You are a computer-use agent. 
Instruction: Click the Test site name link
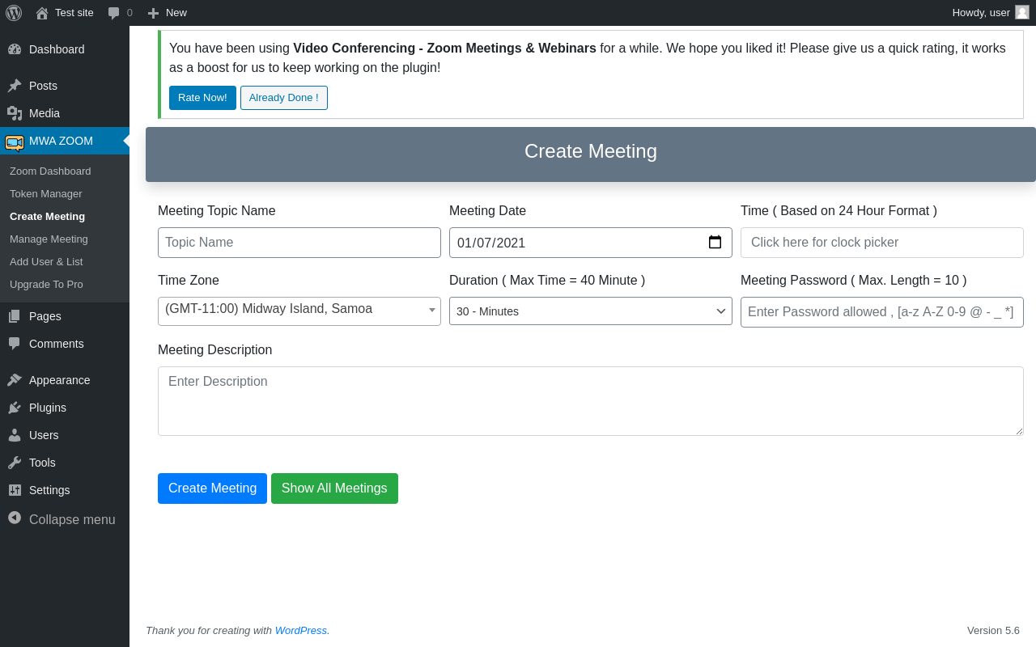pos(74,13)
